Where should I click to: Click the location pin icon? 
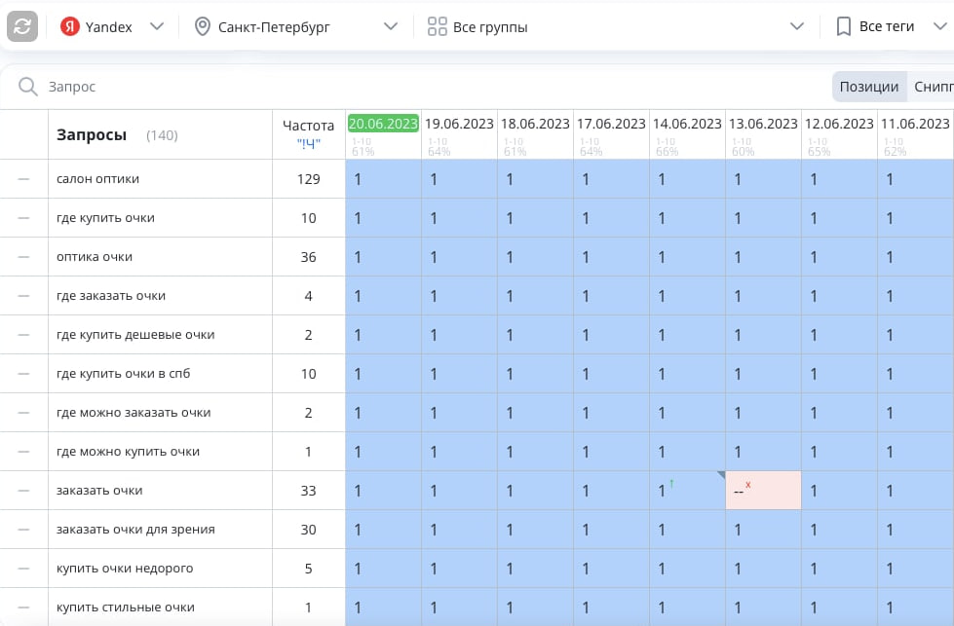pyautogui.click(x=202, y=26)
